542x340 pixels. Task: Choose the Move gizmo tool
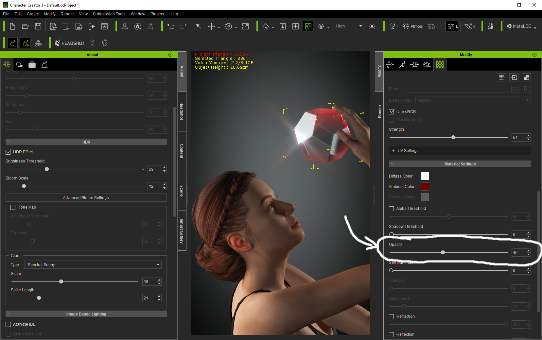(212, 26)
